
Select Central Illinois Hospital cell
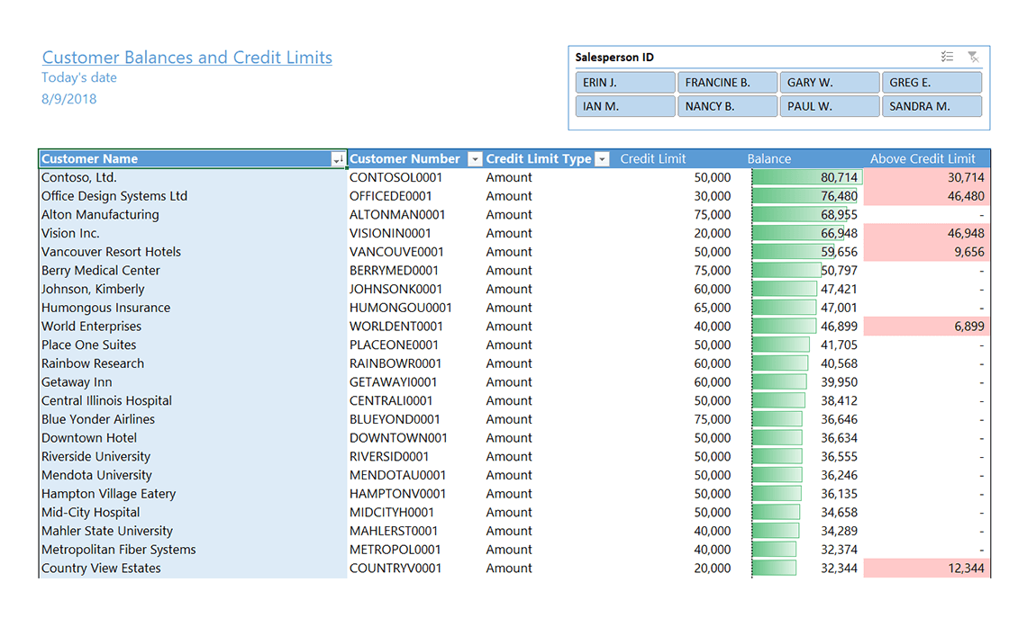tap(193, 401)
